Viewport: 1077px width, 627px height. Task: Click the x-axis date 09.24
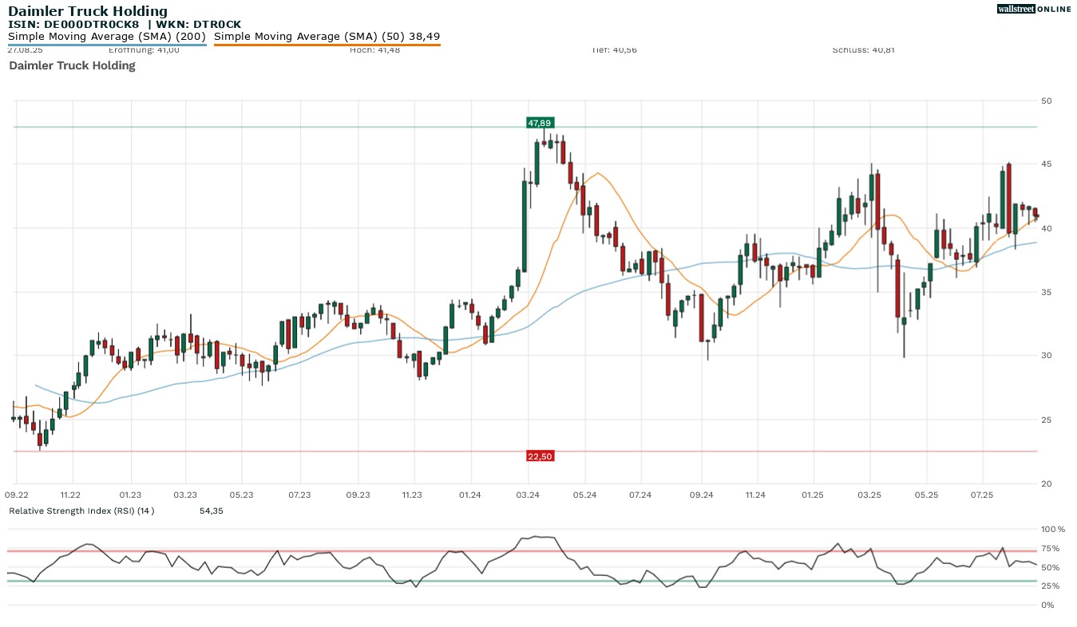click(x=700, y=495)
